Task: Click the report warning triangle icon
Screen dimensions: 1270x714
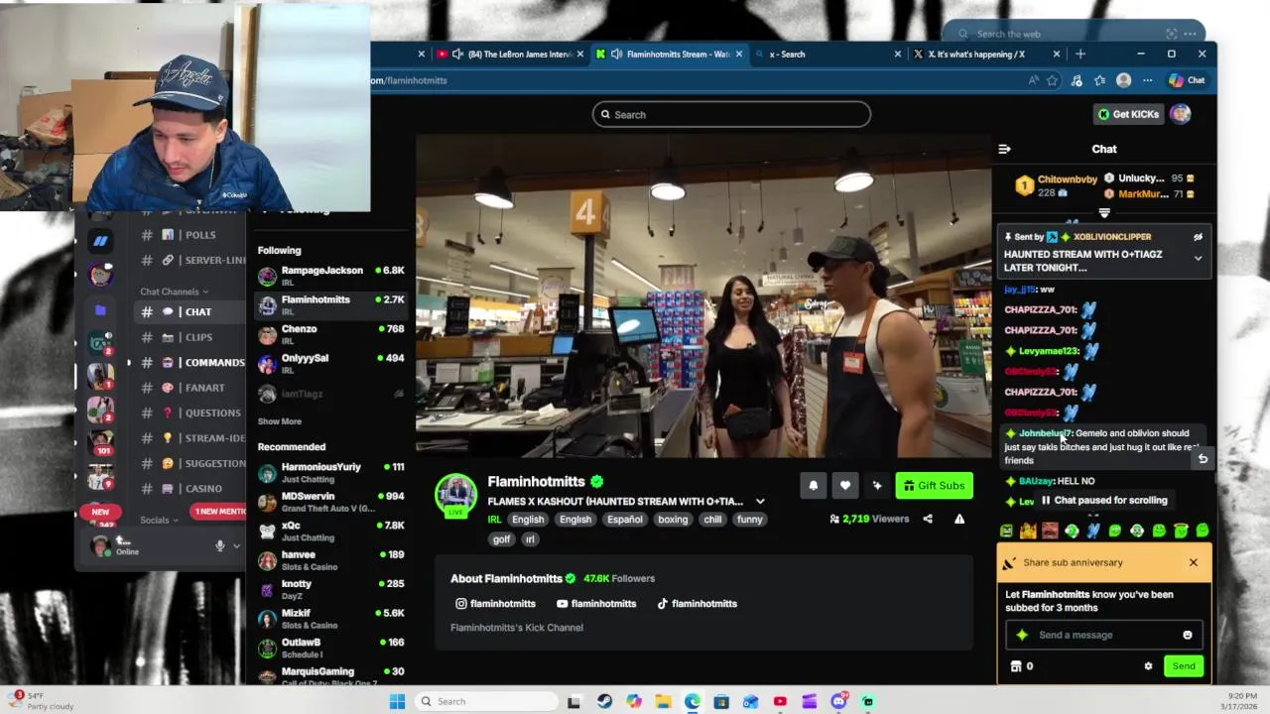Action: [959, 519]
